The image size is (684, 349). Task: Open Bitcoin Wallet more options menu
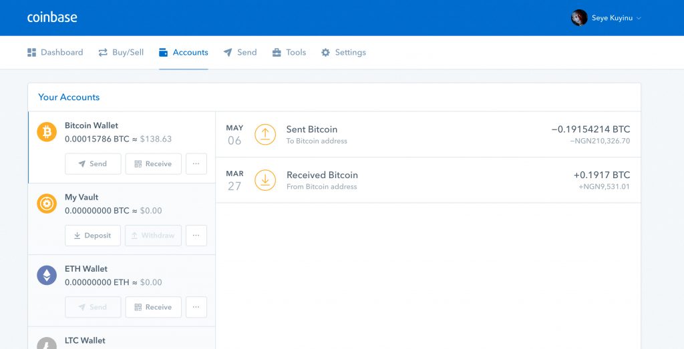click(196, 164)
